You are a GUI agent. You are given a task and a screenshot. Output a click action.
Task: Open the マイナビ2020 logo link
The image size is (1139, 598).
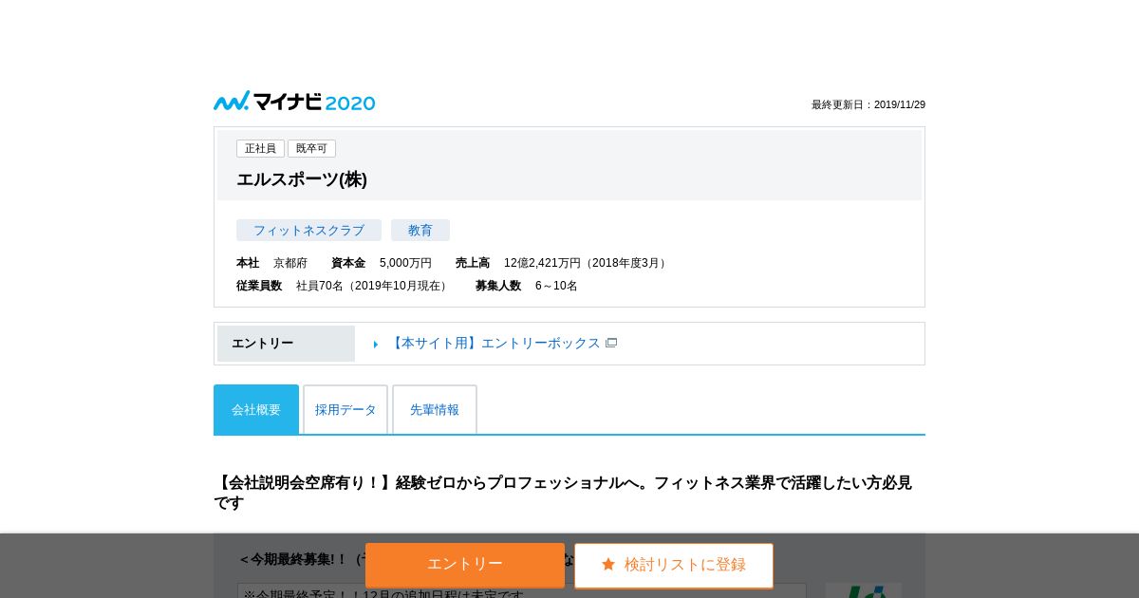point(294,101)
